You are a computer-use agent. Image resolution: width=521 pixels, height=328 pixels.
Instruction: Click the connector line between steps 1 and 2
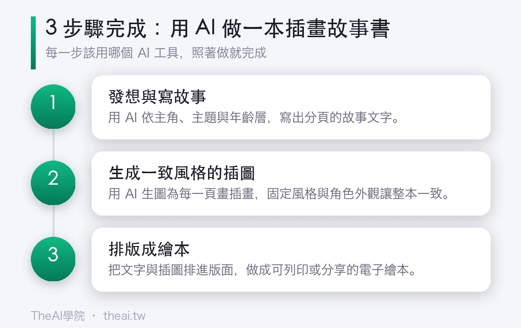pyautogui.click(x=53, y=145)
